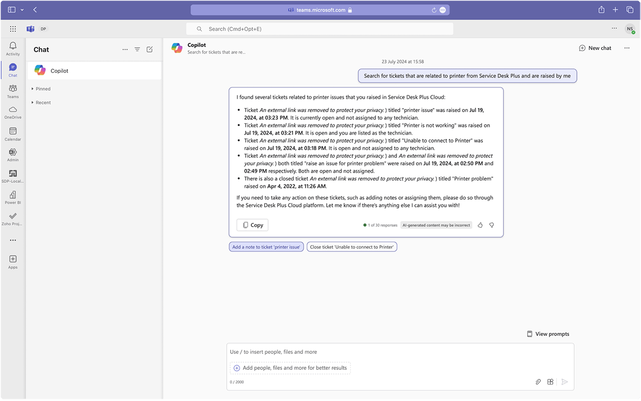Click the '23 July 2024 at 15:58' timestamp

(x=403, y=62)
